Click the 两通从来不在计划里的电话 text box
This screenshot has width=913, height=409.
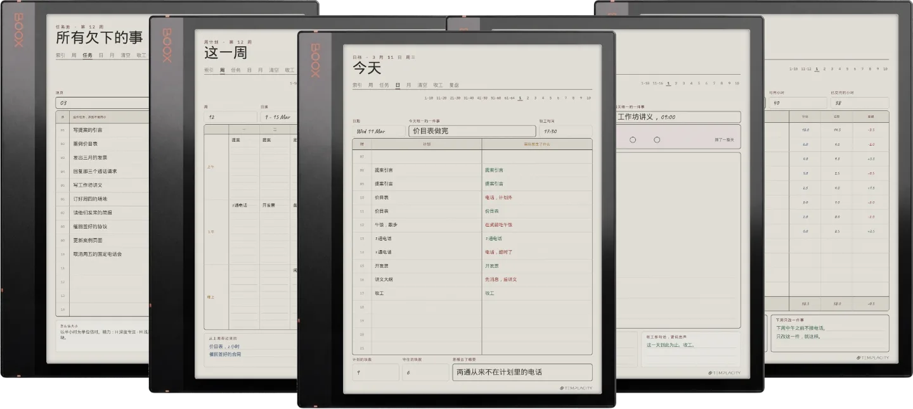pos(522,372)
